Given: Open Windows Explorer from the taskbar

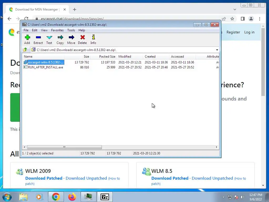Looking at the screenshot, I should [23, 197].
